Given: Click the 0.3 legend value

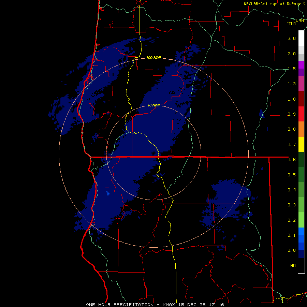Looking at the screenshot, I should click(292, 205).
